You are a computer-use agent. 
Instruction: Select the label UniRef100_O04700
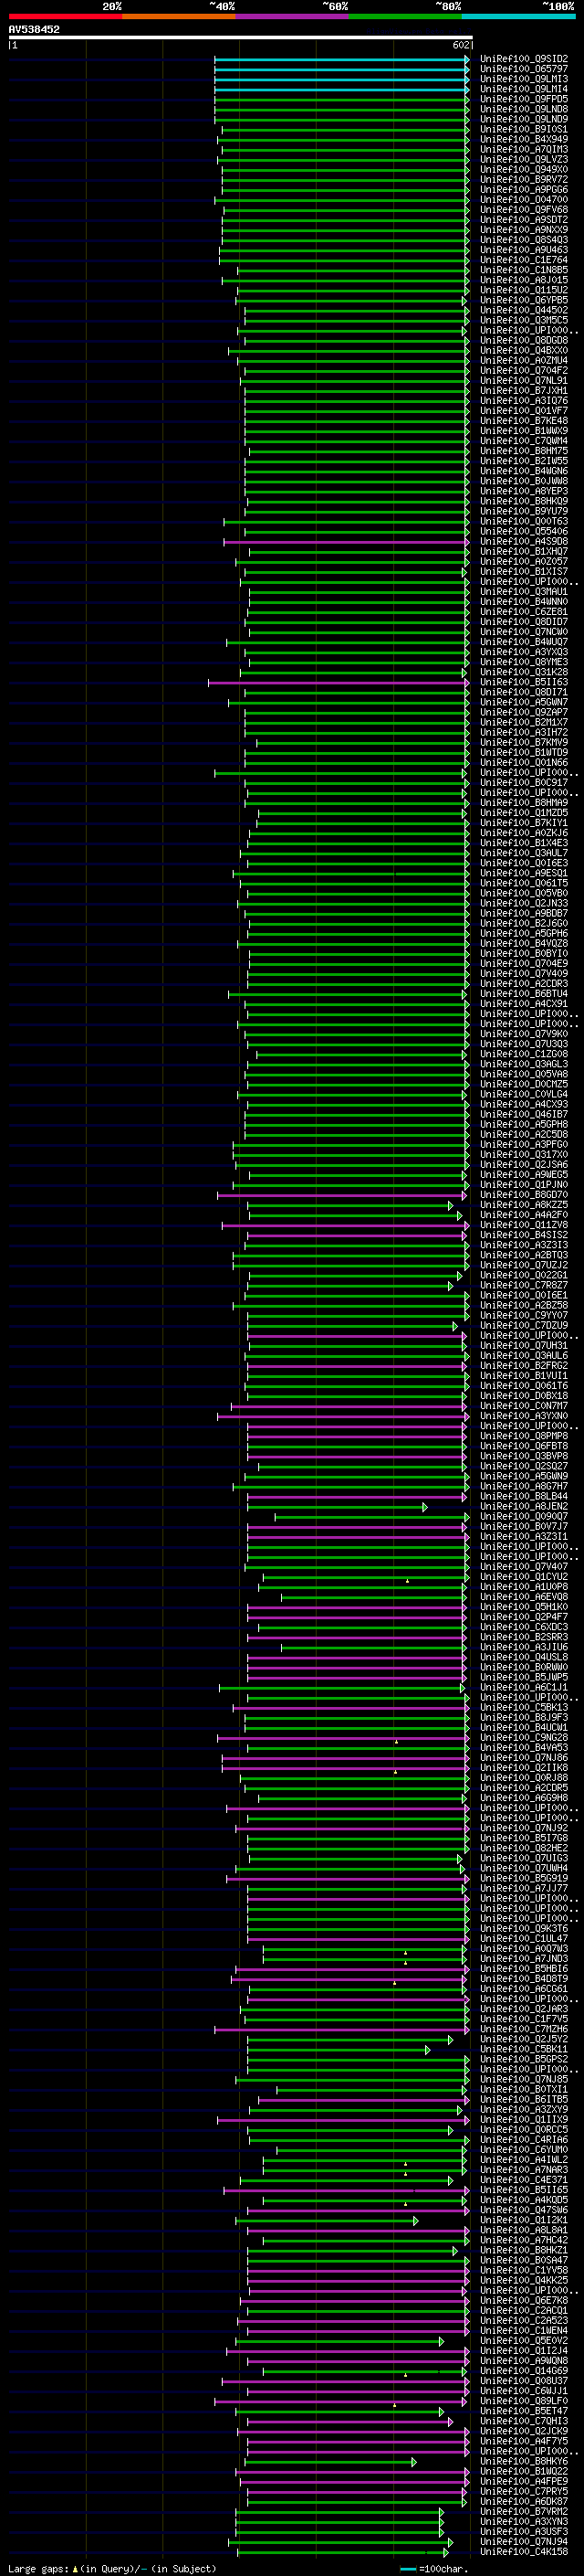click(524, 199)
